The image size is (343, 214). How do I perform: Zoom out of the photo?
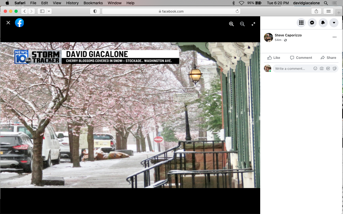tap(242, 24)
